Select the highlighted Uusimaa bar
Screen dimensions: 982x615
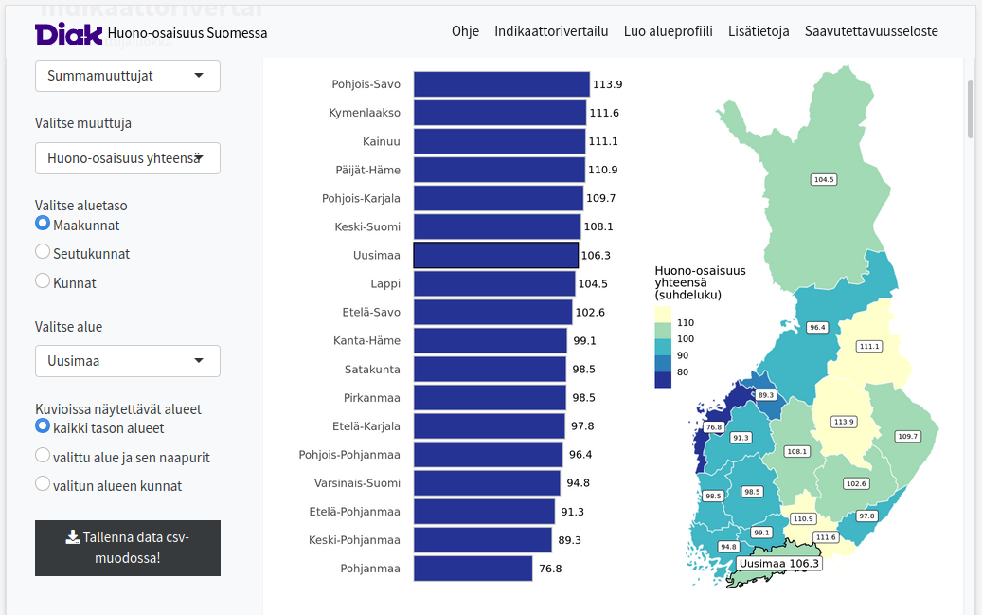click(495, 255)
